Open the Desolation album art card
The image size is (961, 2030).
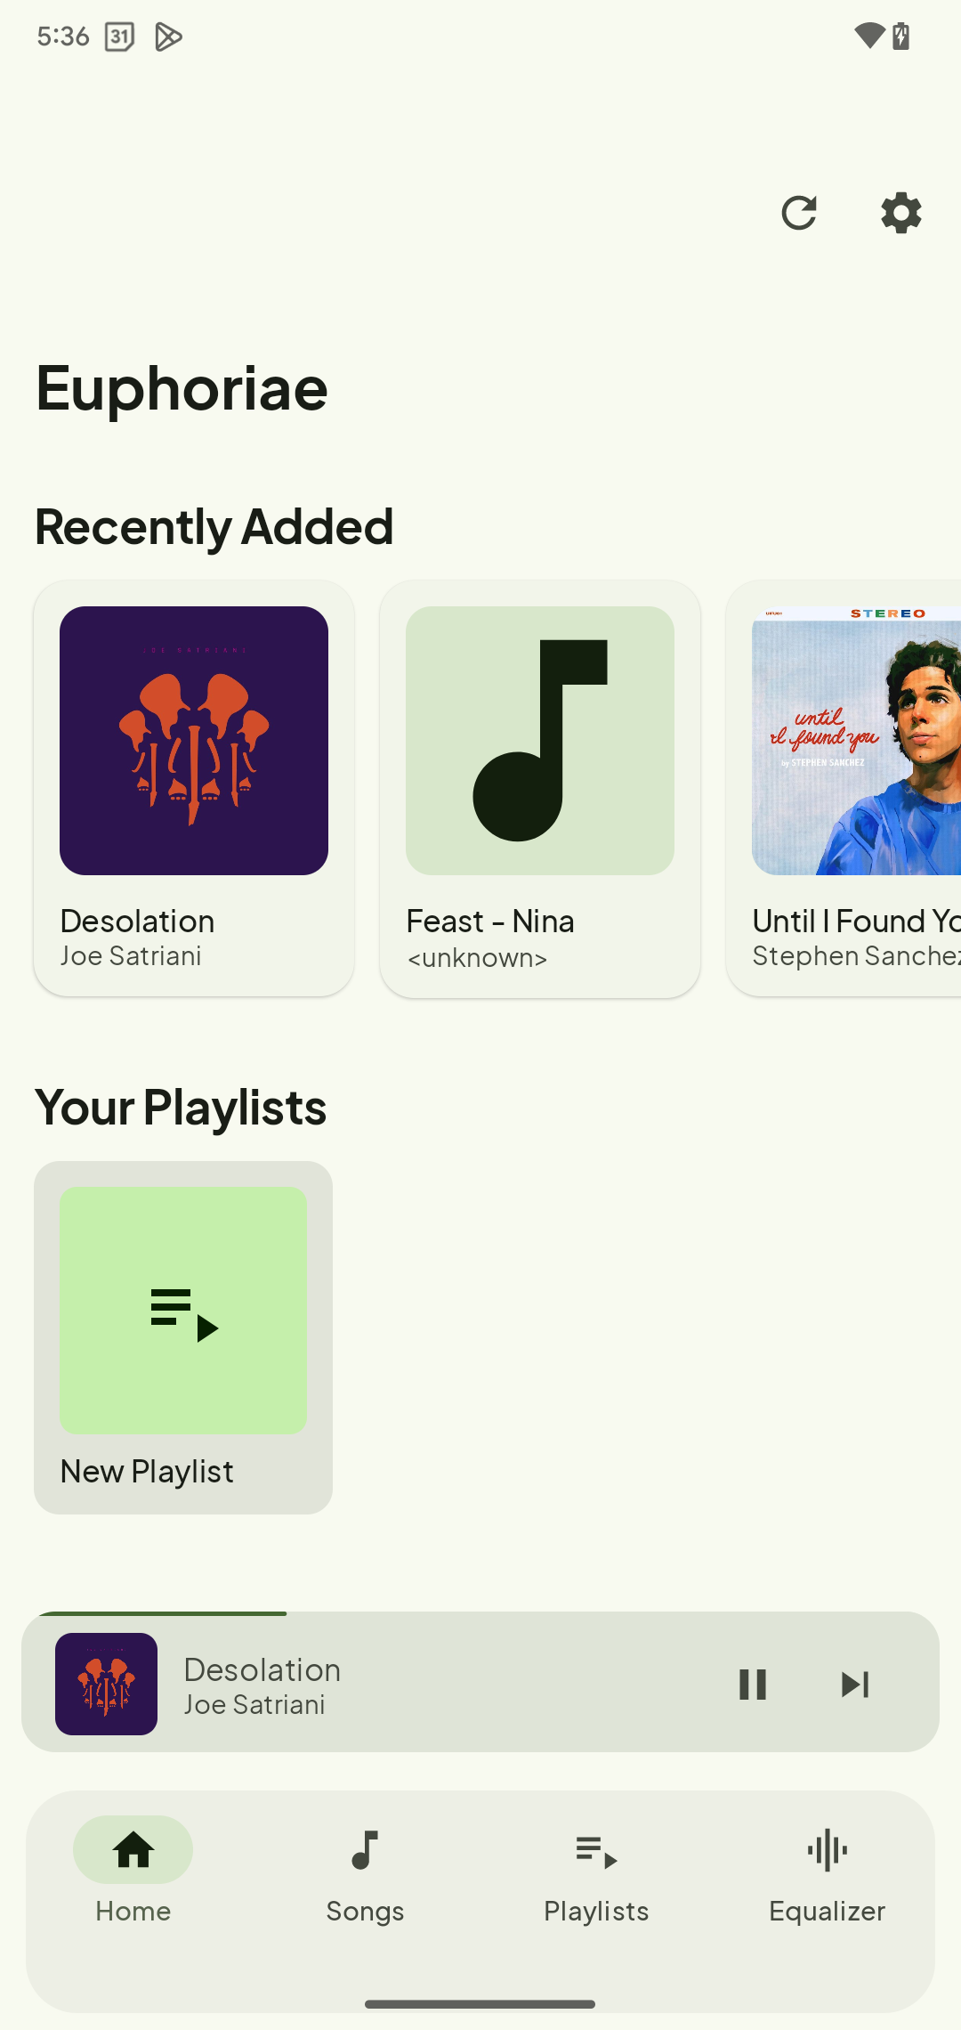[x=194, y=741]
